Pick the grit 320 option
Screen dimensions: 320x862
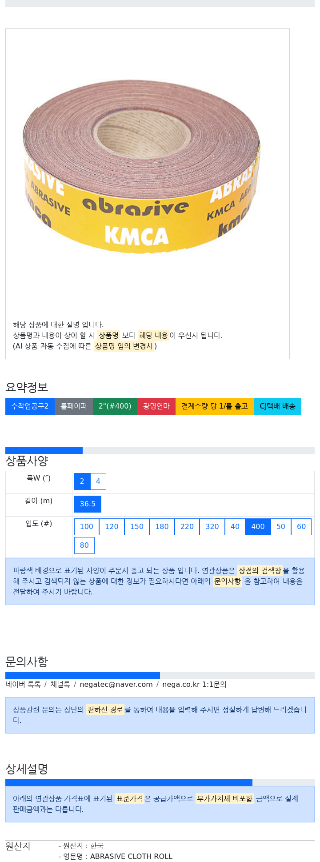coord(212,527)
